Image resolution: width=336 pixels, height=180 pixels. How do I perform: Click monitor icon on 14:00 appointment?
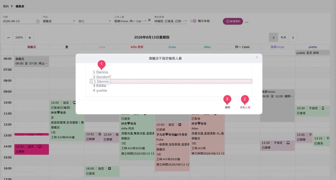(x=39, y=146)
